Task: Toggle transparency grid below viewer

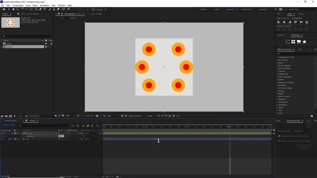Action: [126, 116]
